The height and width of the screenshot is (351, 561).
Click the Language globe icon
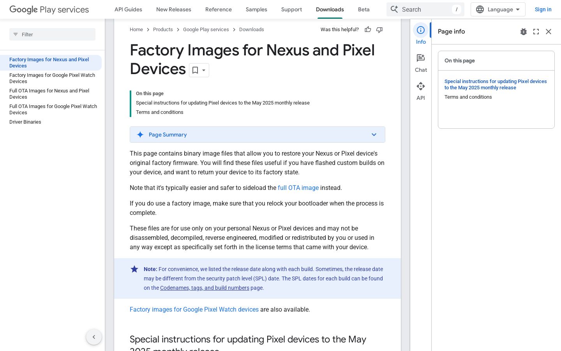pos(480,9)
